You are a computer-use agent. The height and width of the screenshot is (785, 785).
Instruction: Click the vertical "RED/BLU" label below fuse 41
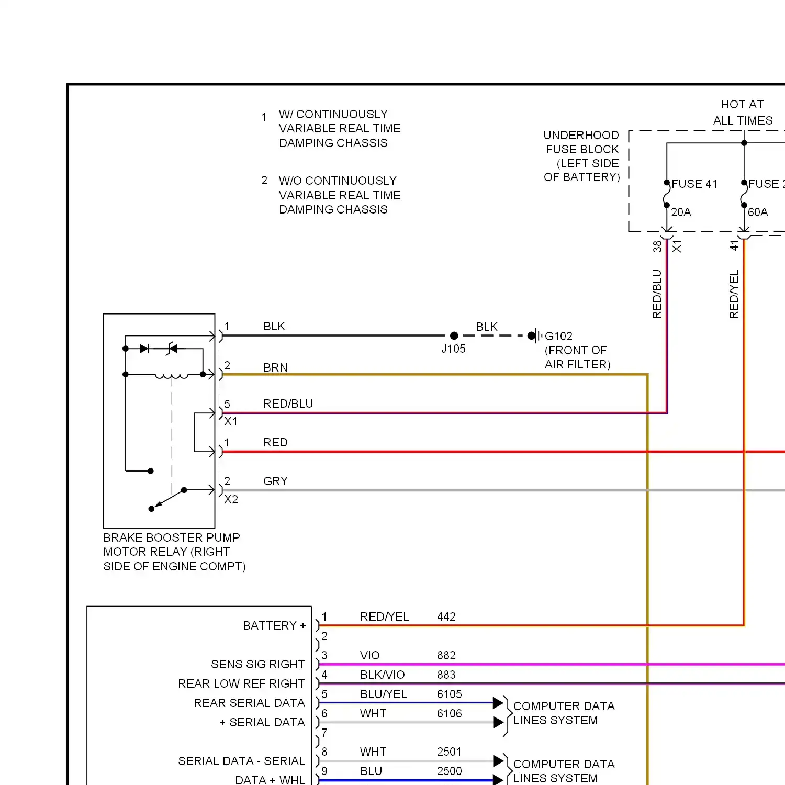657,294
